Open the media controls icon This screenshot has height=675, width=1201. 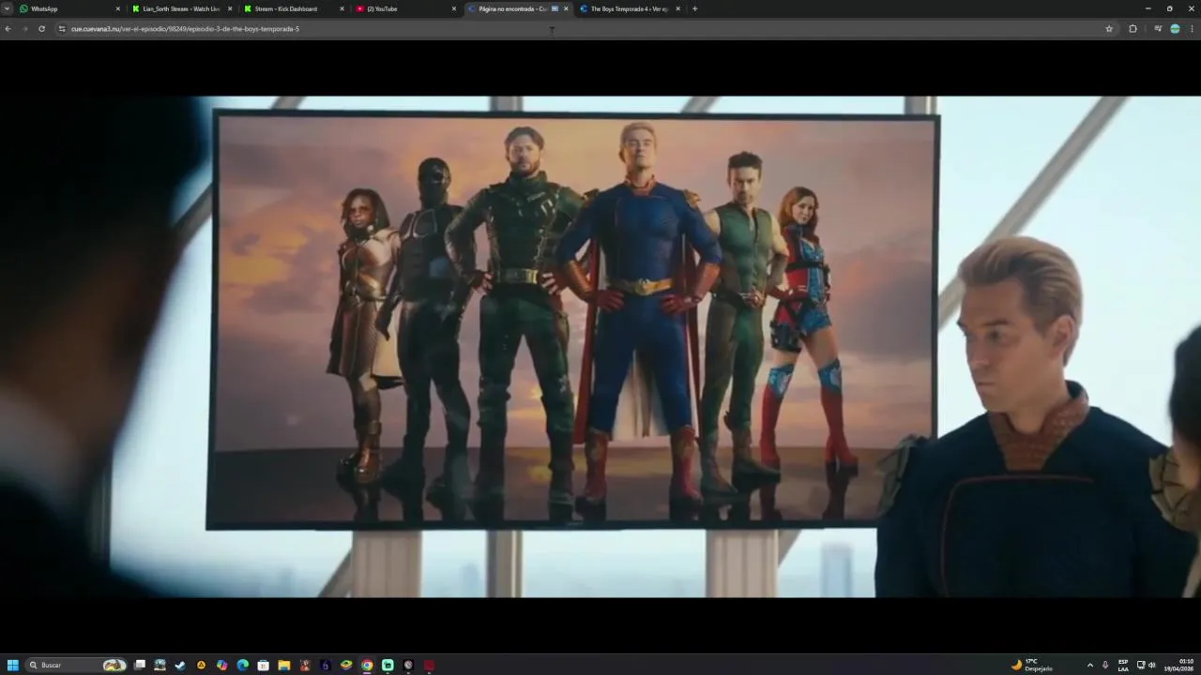[x=1158, y=29]
